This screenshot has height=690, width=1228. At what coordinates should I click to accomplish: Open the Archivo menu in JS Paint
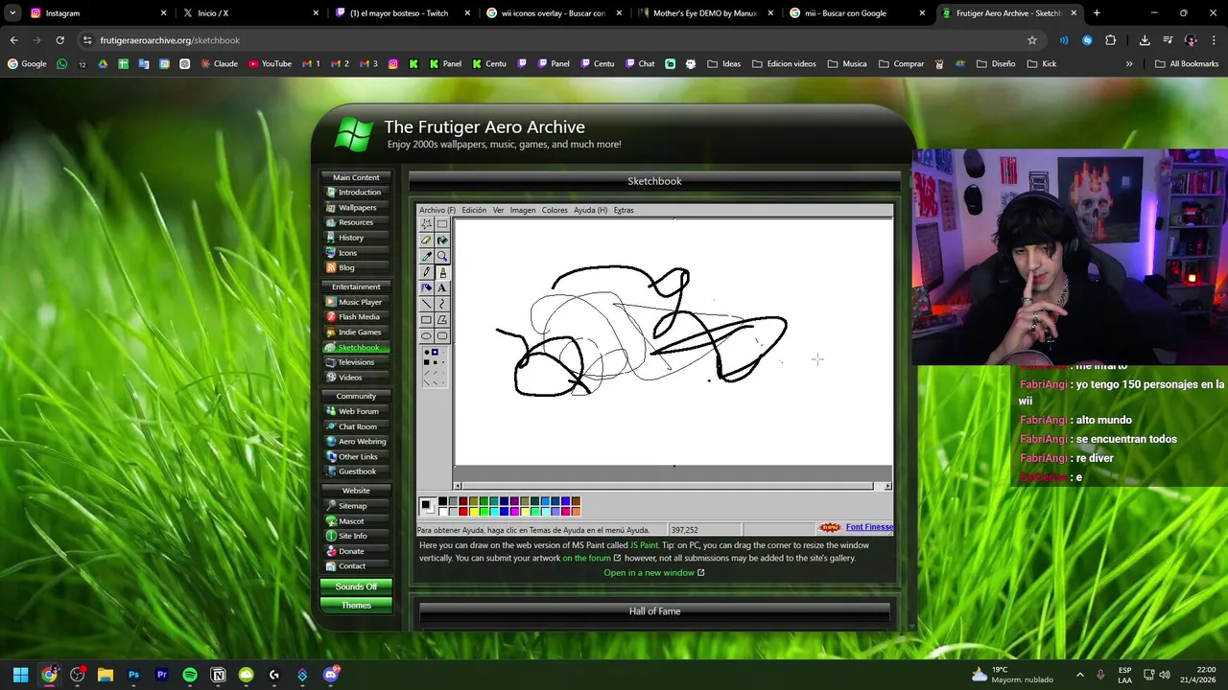[437, 210]
